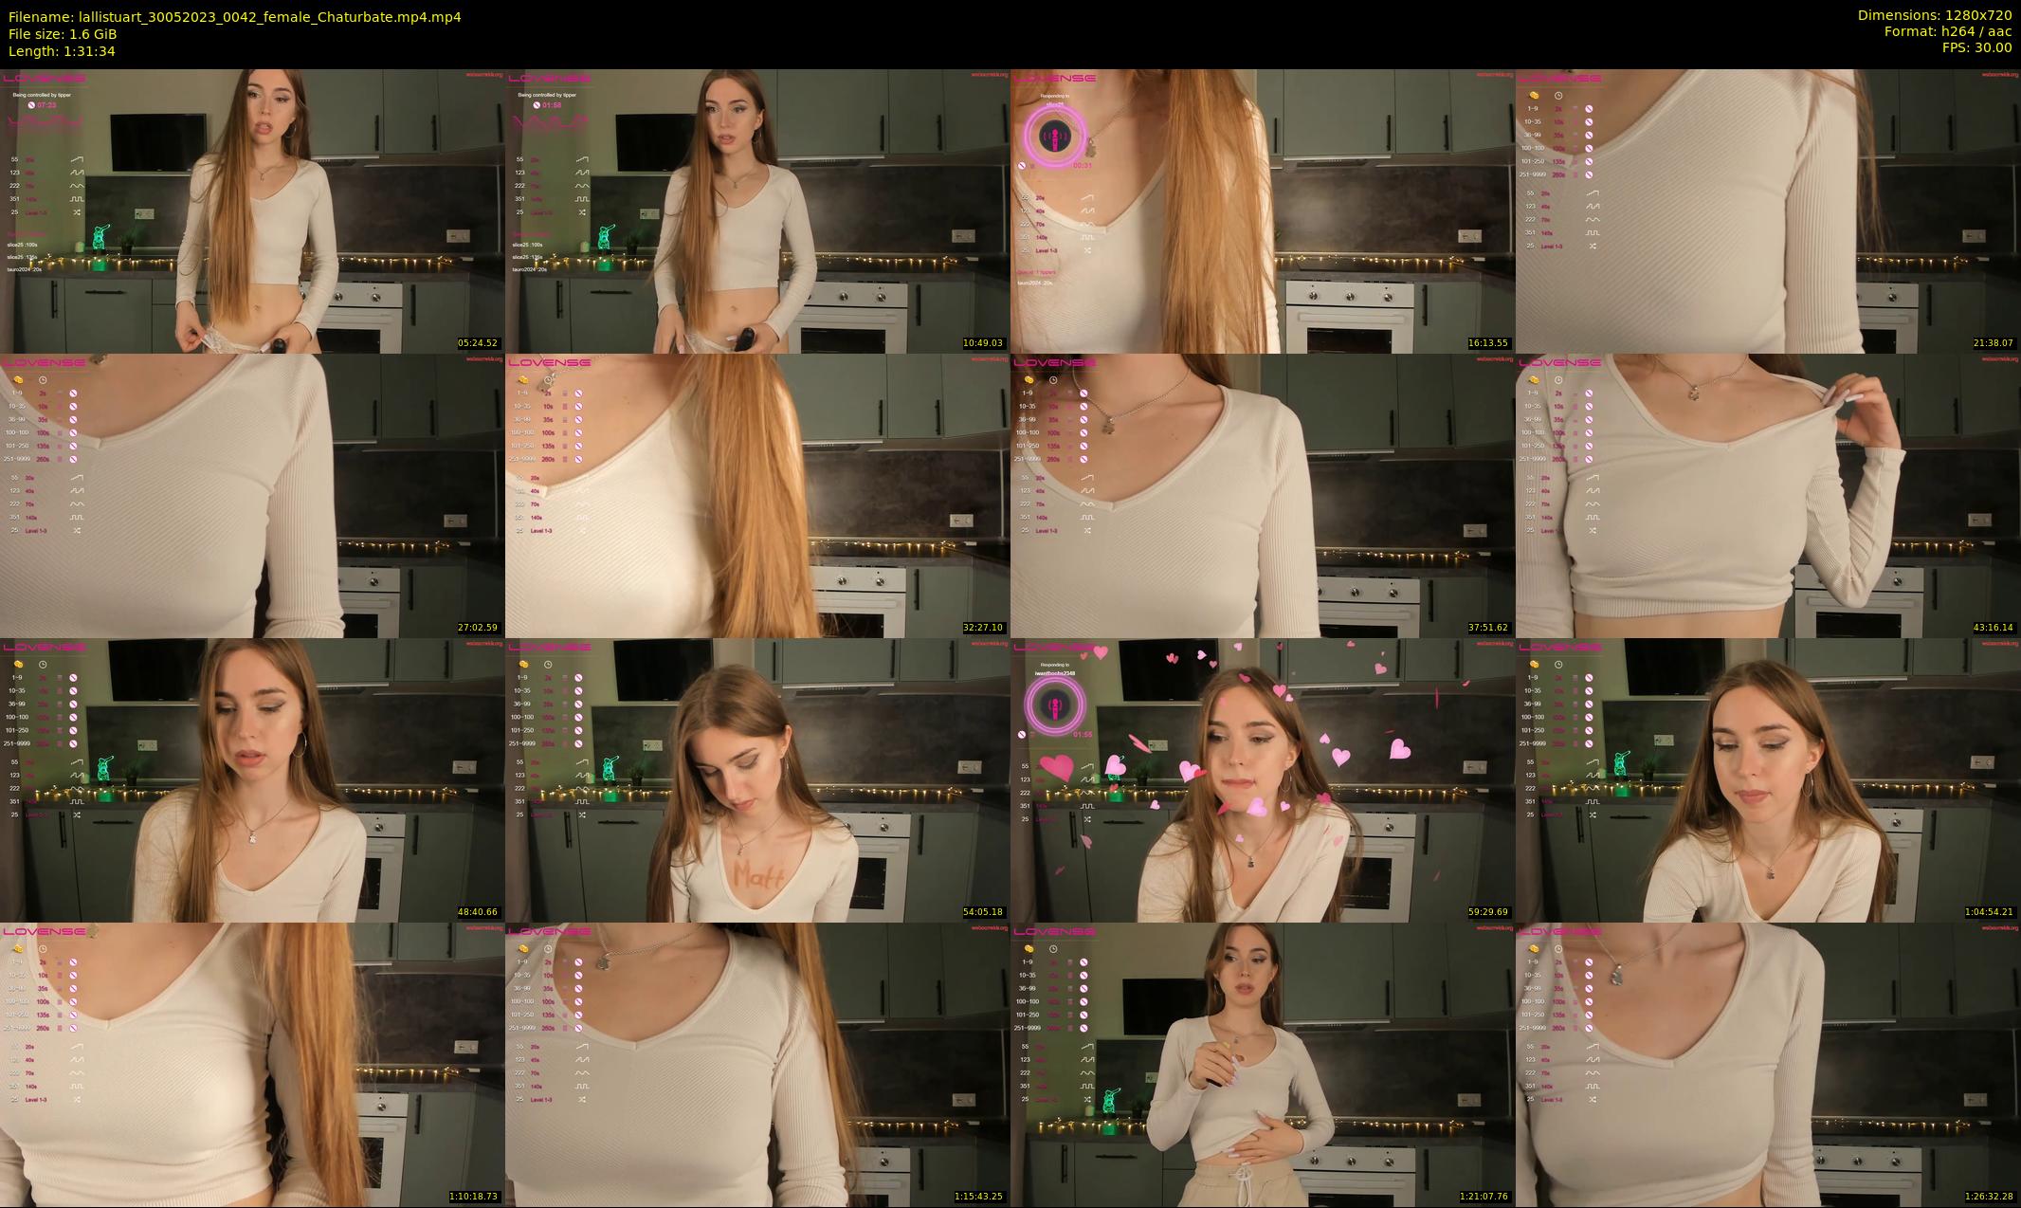The width and height of the screenshot is (2021, 1208).
Task: Click the 'FPS: 30.00' text
Action: coord(1977,47)
